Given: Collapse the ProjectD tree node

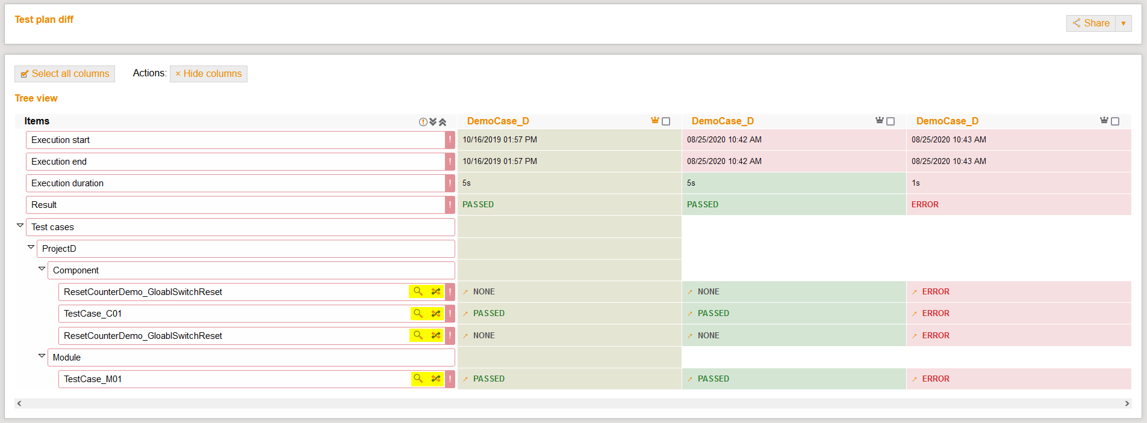Looking at the screenshot, I should [31, 247].
